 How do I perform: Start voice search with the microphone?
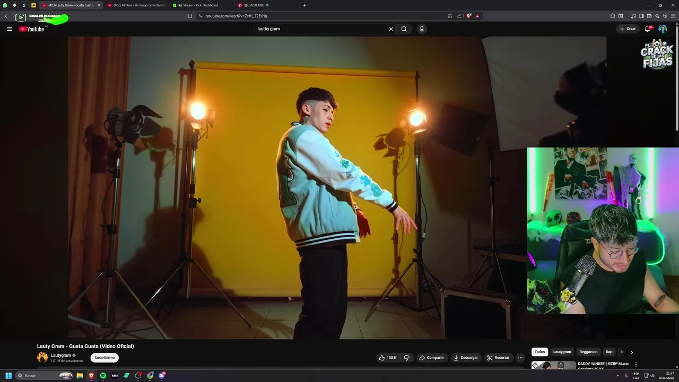click(422, 29)
